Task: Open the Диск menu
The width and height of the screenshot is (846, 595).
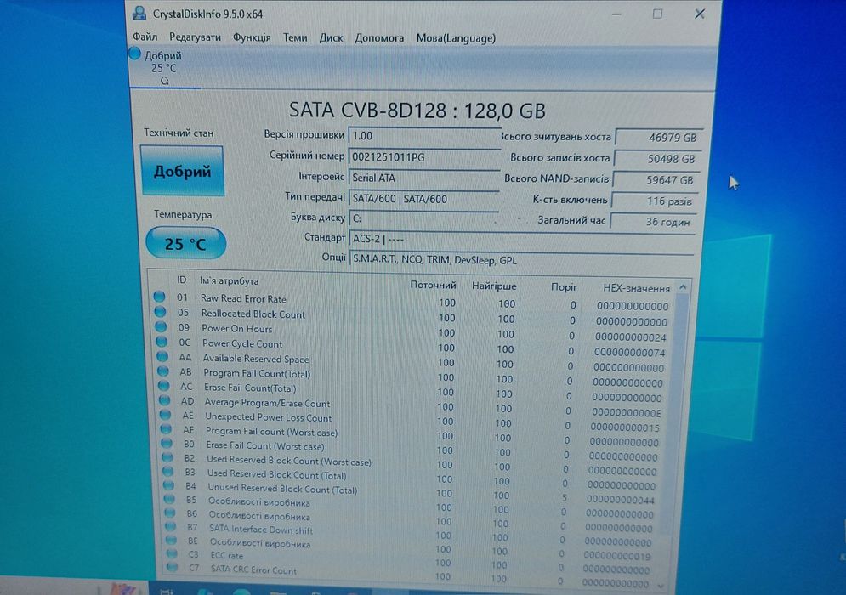Action: click(331, 37)
